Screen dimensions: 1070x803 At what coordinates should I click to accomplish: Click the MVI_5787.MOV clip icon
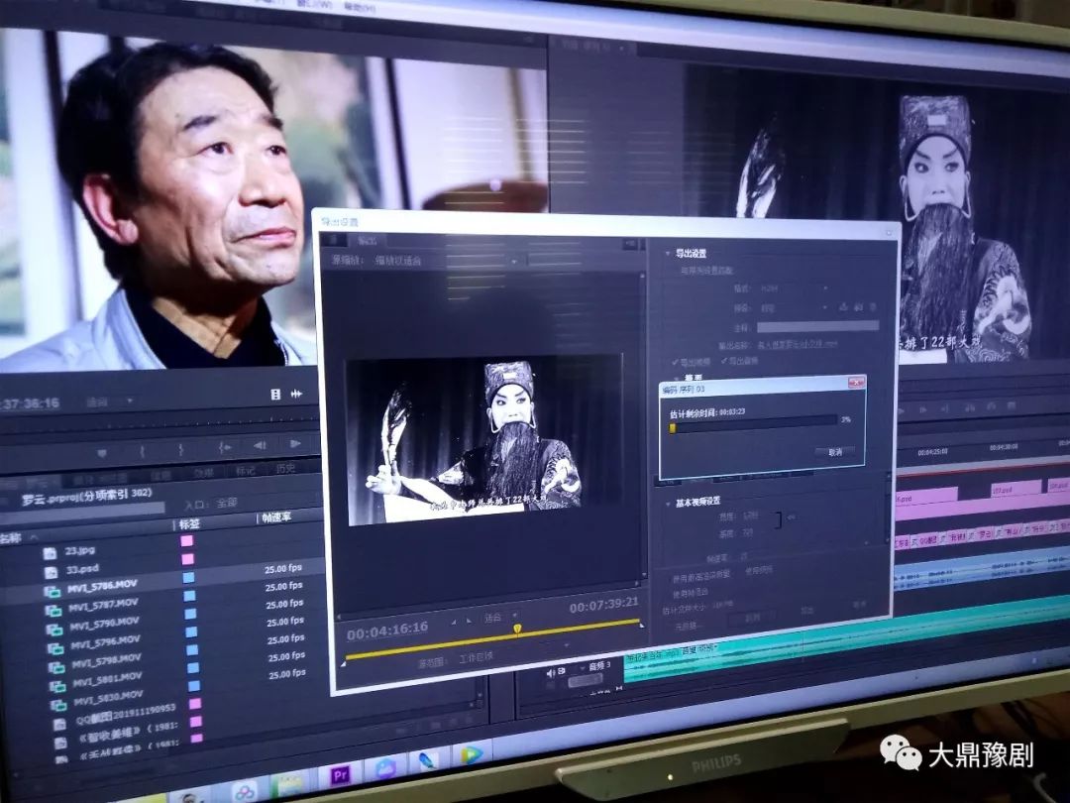(53, 610)
